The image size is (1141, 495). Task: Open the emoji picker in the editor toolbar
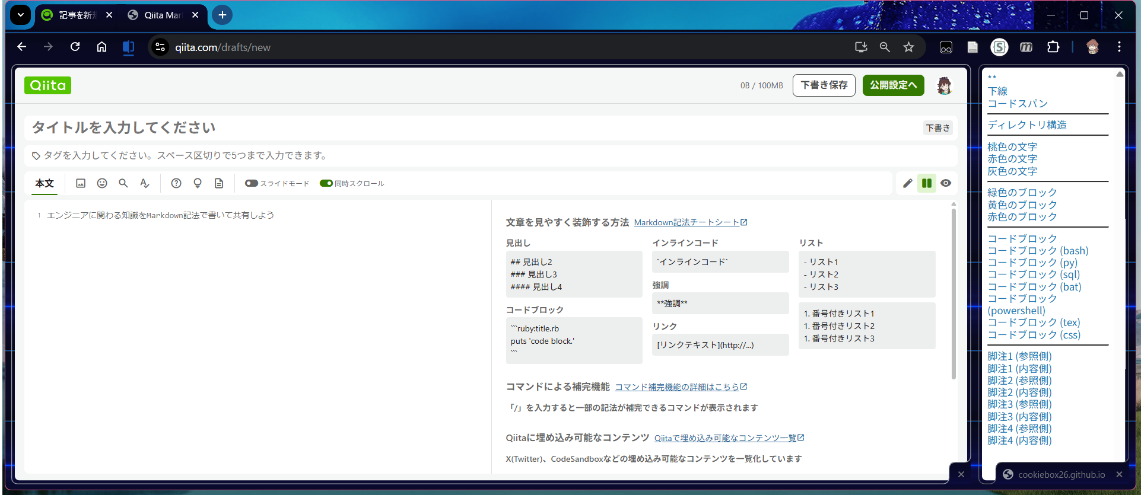click(102, 183)
